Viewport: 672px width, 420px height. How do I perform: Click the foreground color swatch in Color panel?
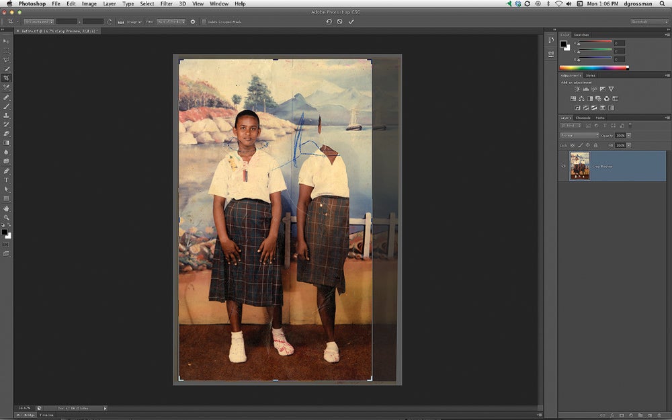coord(563,44)
